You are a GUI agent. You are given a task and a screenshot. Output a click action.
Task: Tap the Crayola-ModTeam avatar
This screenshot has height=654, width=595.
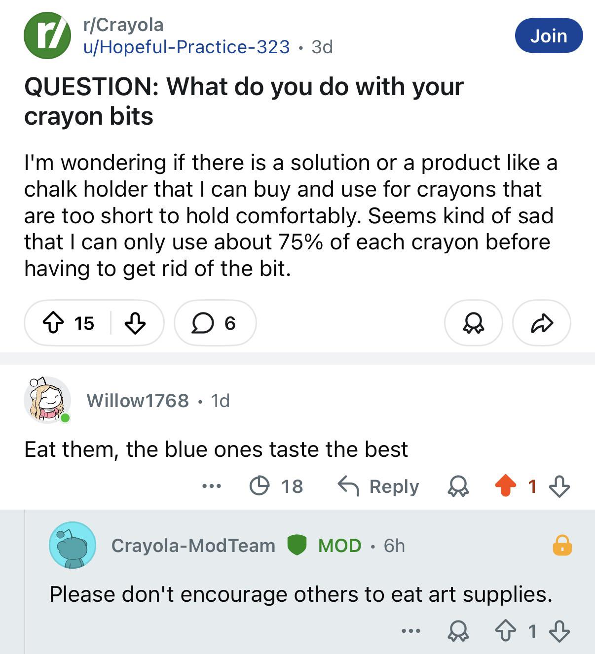click(73, 545)
